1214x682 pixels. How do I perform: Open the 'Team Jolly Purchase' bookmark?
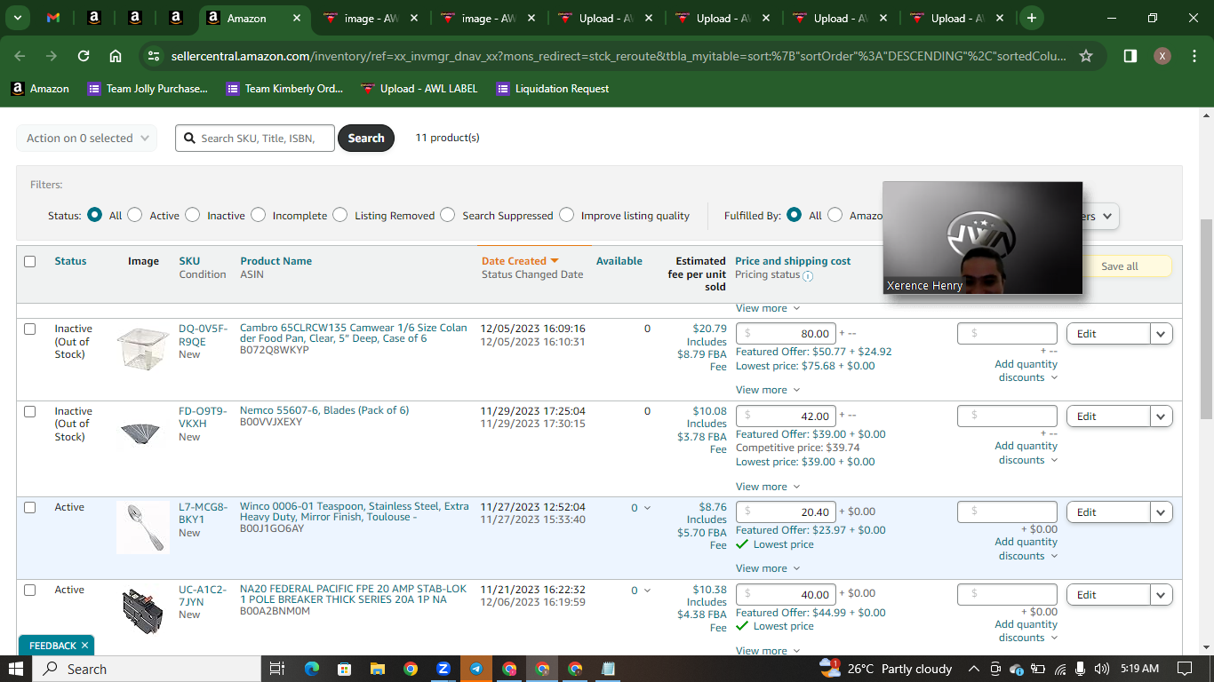tap(148, 89)
